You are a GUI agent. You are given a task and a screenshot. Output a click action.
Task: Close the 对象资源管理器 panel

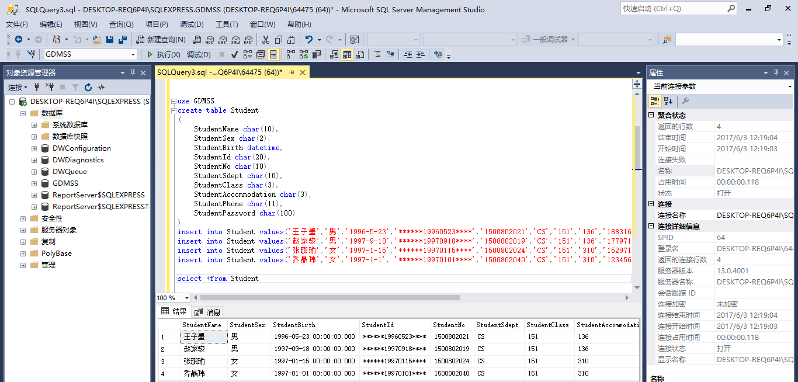coord(143,73)
